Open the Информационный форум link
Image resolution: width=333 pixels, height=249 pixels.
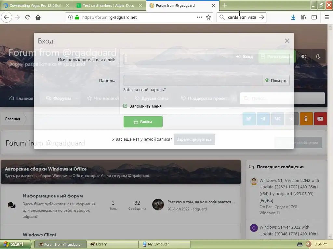click(53, 196)
